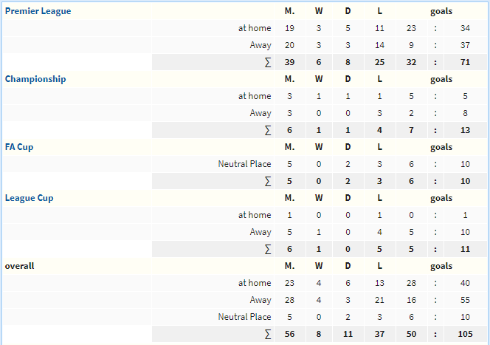Click Championship total goals against 13
The width and height of the screenshot is (490, 345).
(465, 130)
